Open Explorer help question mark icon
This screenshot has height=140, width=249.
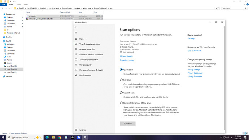pyautogui.click(x=248, y=4)
